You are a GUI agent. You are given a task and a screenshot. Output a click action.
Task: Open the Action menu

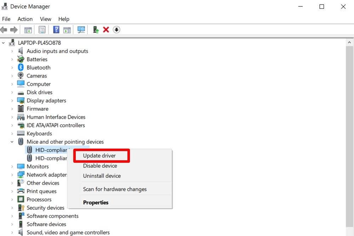25,19
